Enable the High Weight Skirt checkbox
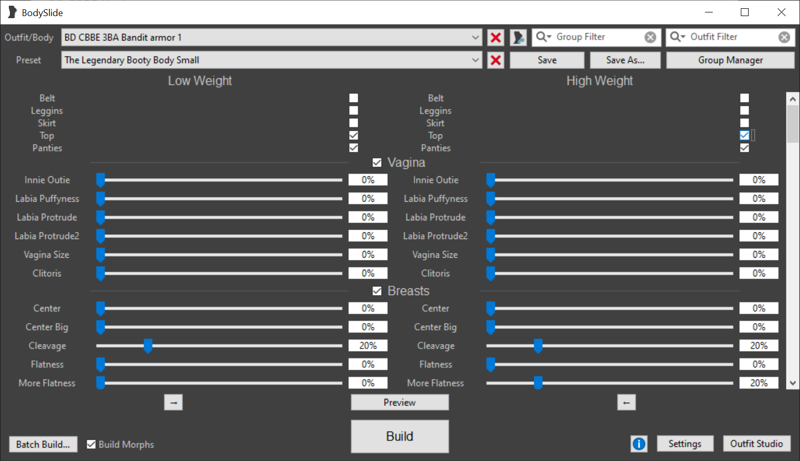This screenshot has height=461, width=800. click(744, 123)
